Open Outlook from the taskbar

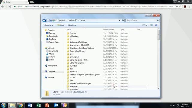tap(56, 105)
